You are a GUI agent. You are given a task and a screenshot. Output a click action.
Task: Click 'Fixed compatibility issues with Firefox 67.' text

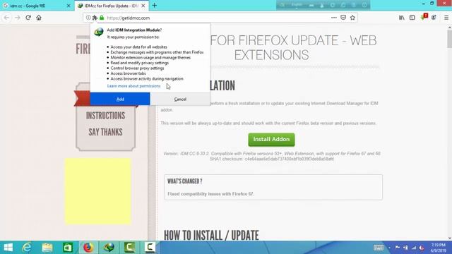click(x=210, y=194)
